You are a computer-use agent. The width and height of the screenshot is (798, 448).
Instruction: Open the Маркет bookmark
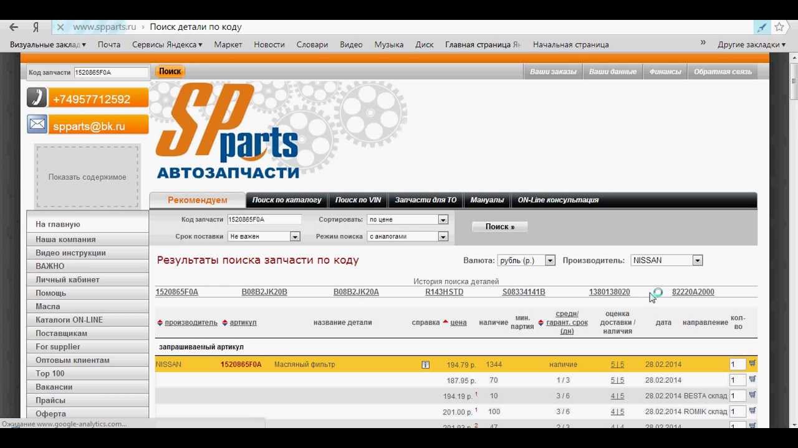coord(228,45)
